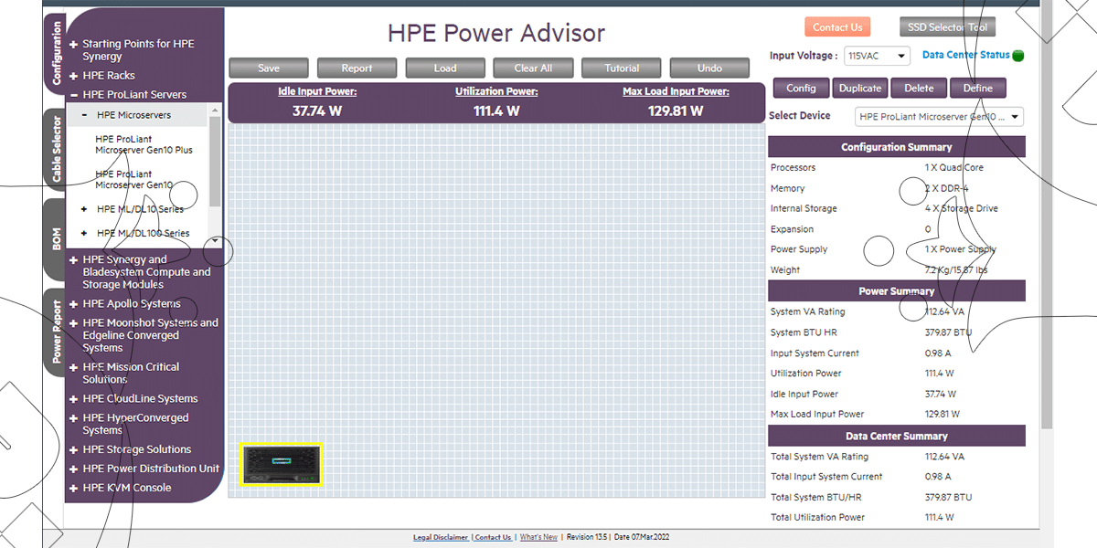
Task: Open the Select Device dropdown
Action: pos(939,117)
